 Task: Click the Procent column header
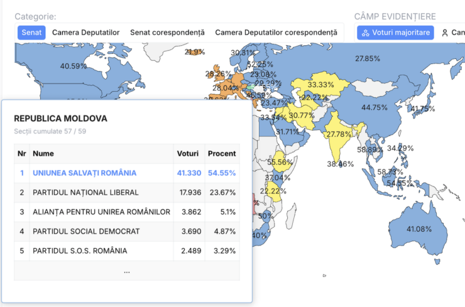coord(222,153)
